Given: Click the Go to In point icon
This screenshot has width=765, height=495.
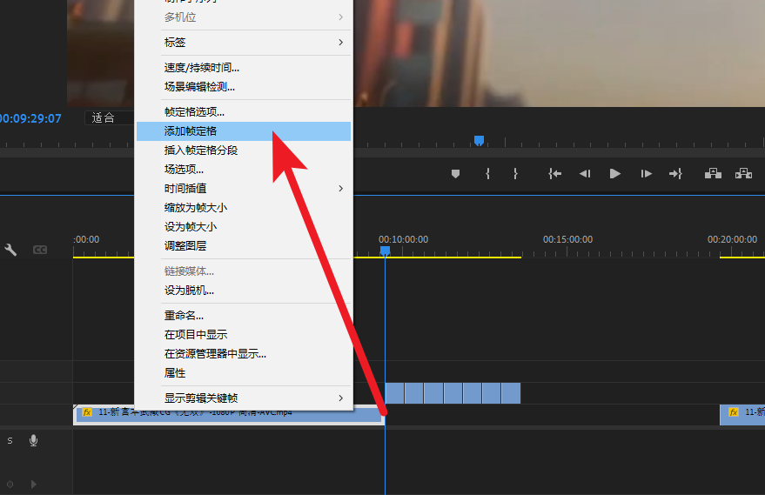Looking at the screenshot, I should click(554, 174).
